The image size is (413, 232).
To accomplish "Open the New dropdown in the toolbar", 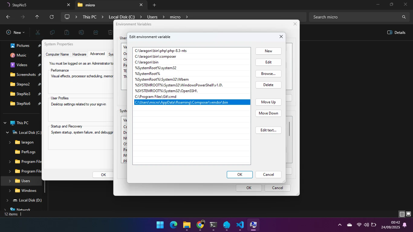I will point(16,32).
